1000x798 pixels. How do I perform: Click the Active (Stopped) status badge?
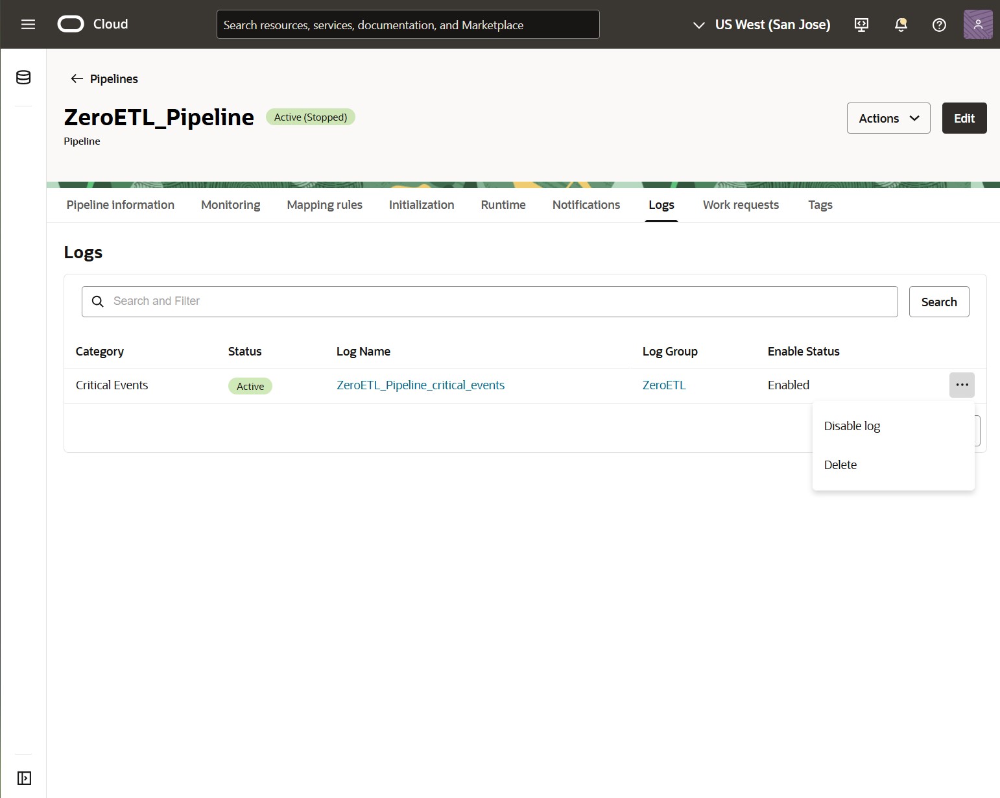point(310,117)
